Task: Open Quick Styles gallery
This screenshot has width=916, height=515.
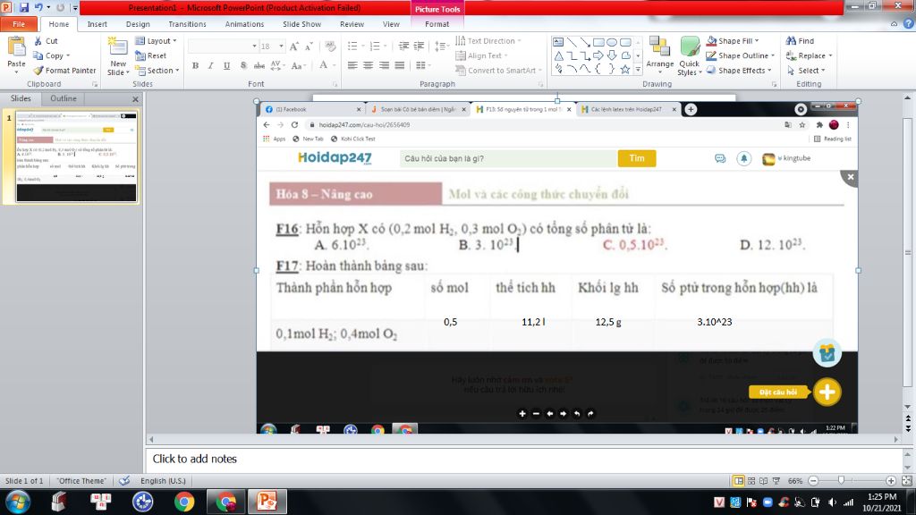Action: pyautogui.click(x=690, y=55)
